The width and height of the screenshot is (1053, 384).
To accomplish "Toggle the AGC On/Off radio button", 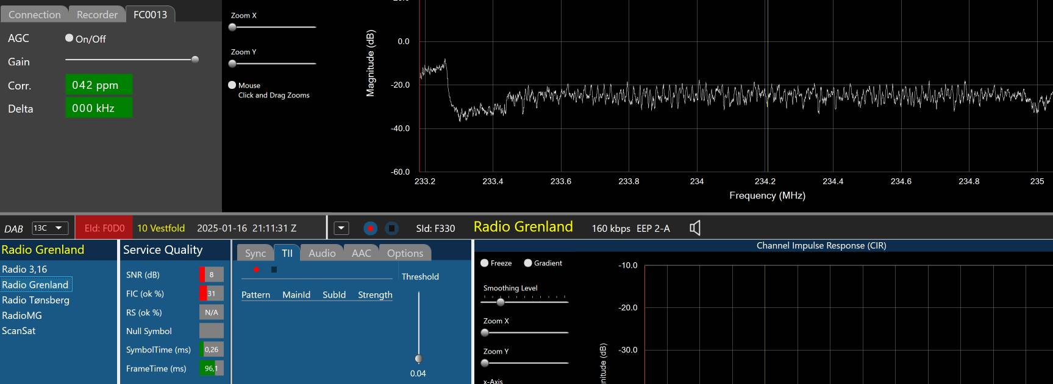I will tap(70, 38).
